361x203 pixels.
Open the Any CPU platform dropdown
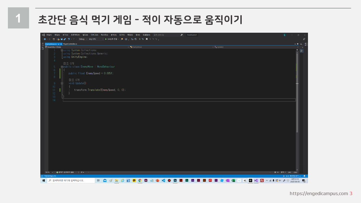point(96,39)
